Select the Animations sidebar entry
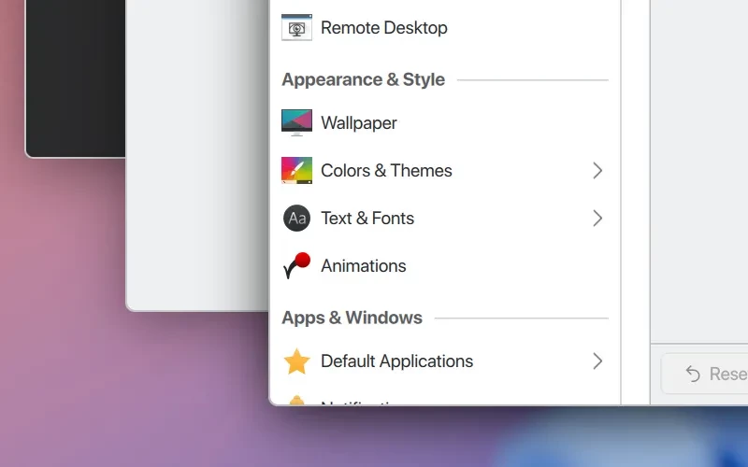The height and width of the screenshot is (467, 748). click(364, 266)
